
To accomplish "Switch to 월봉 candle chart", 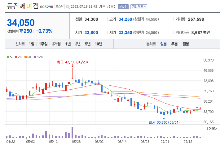I will click(x=186, y=44).
